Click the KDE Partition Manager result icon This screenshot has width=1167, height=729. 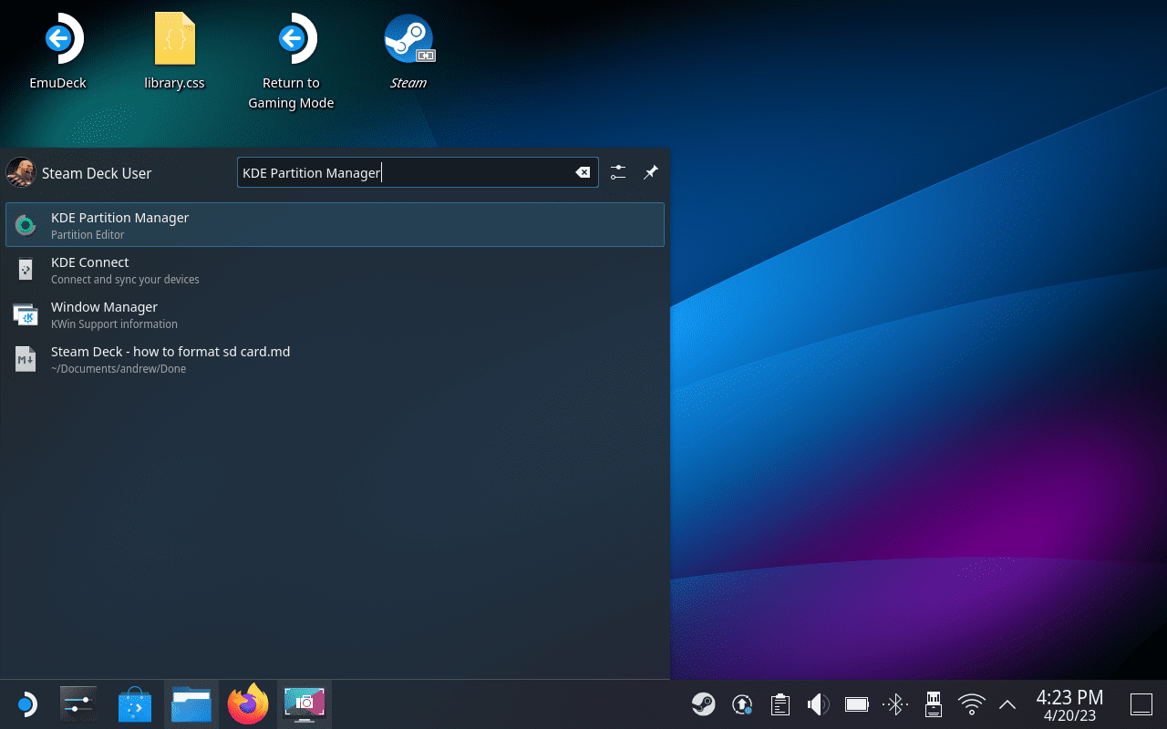pyautogui.click(x=26, y=225)
